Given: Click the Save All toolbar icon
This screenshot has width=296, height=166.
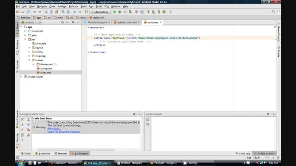Looking at the screenshot, I should [23, 12].
